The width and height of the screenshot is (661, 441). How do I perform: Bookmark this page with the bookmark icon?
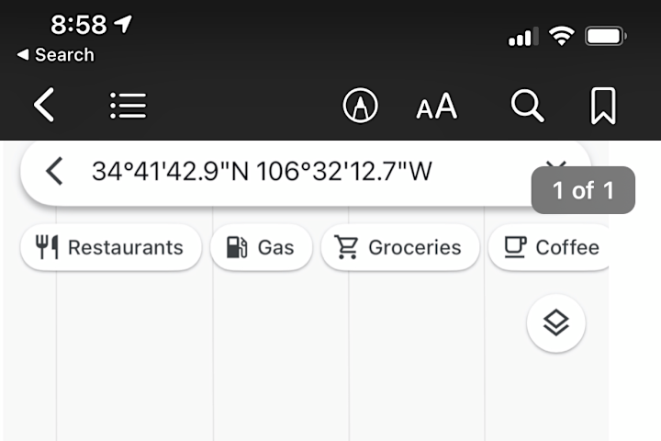pos(603,106)
